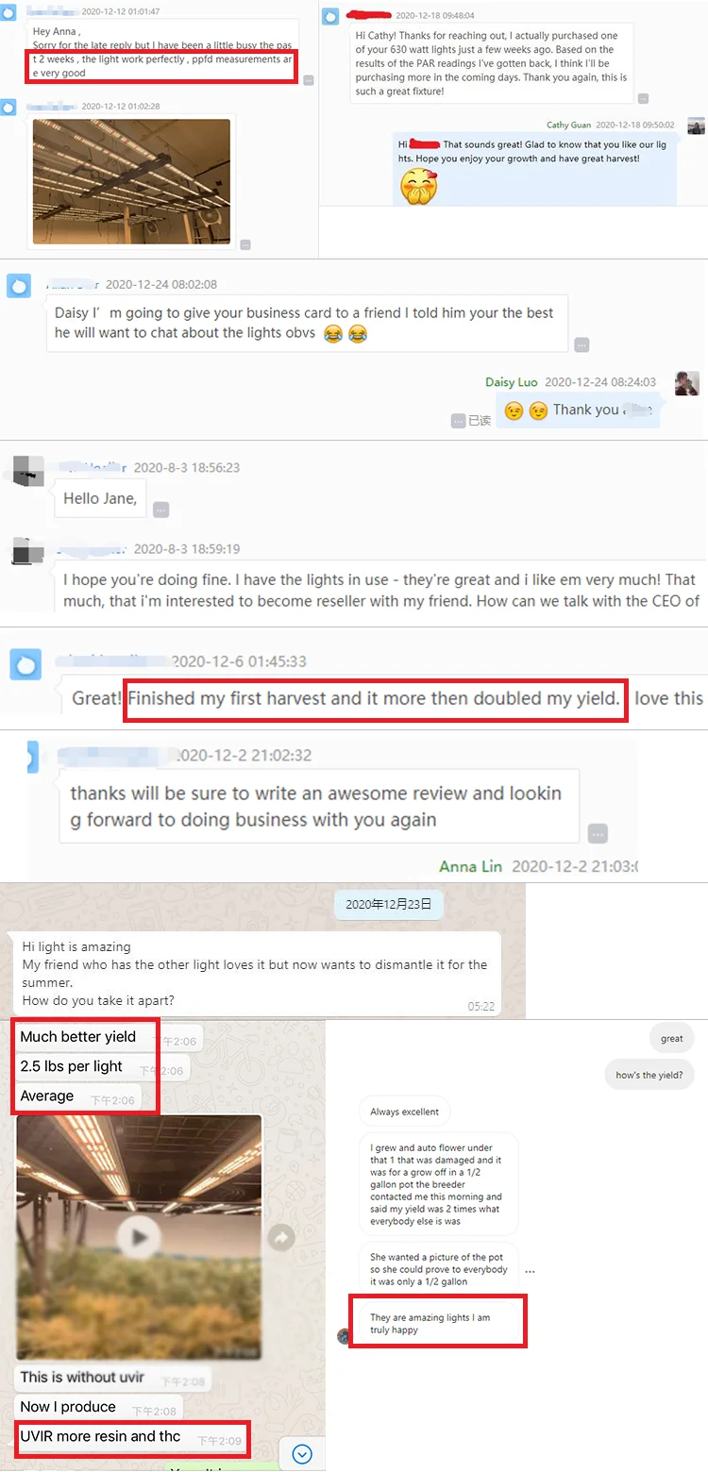The width and height of the screenshot is (708, 1472).
Task: Select the 'UVIR more resin and thc' message
Action: pos(100,1436)
